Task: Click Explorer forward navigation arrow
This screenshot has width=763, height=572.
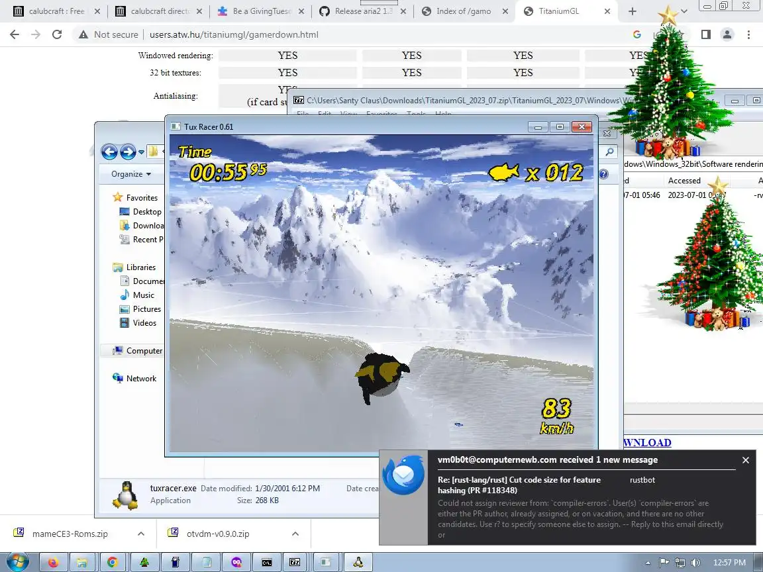Action: [x=127, y=152]
